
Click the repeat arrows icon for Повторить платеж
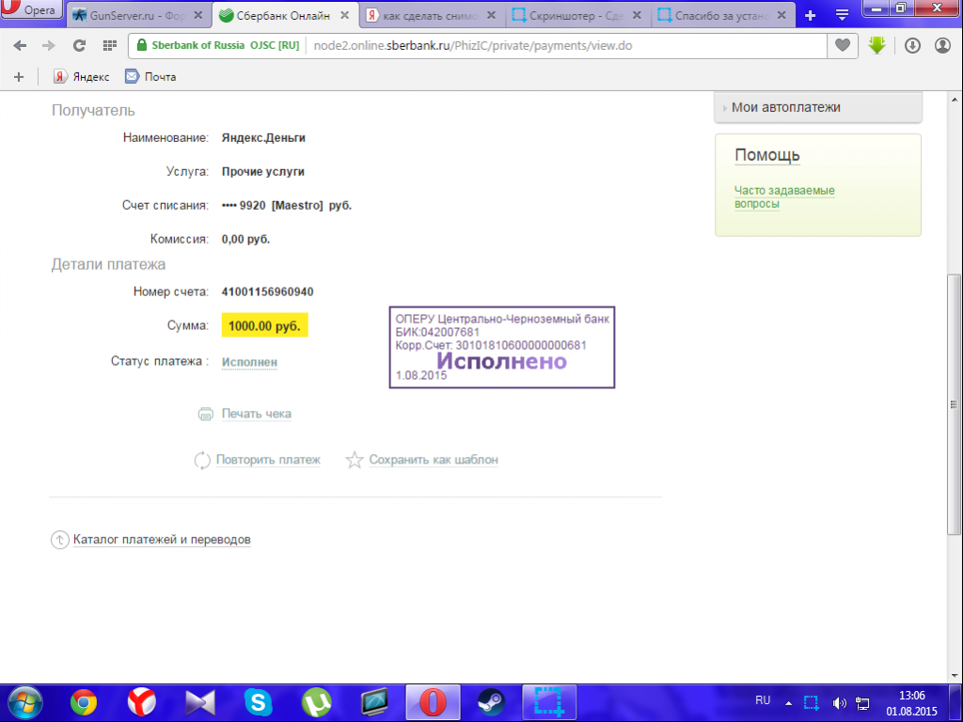tap(201, 460)
